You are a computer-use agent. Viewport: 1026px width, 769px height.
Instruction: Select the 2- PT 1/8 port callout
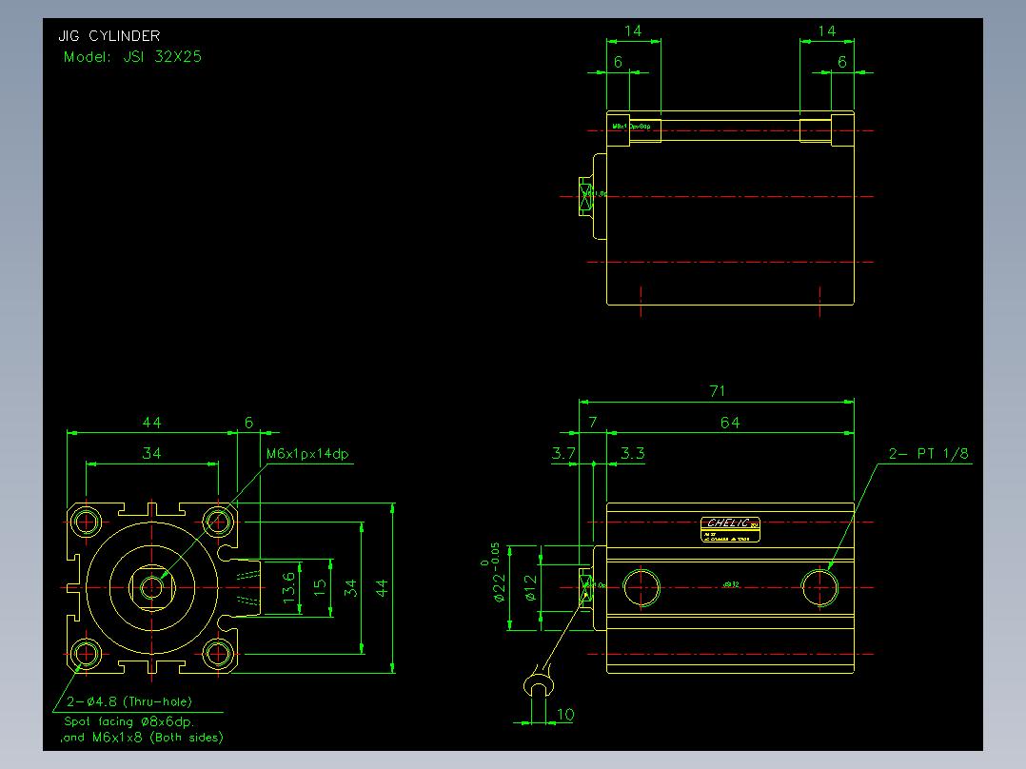pos(928,454)
